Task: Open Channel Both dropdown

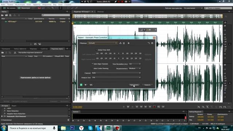Action: pyautogui.click(x=116, y=73)
